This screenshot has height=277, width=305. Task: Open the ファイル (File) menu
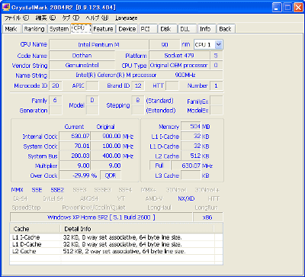(17, 18)
